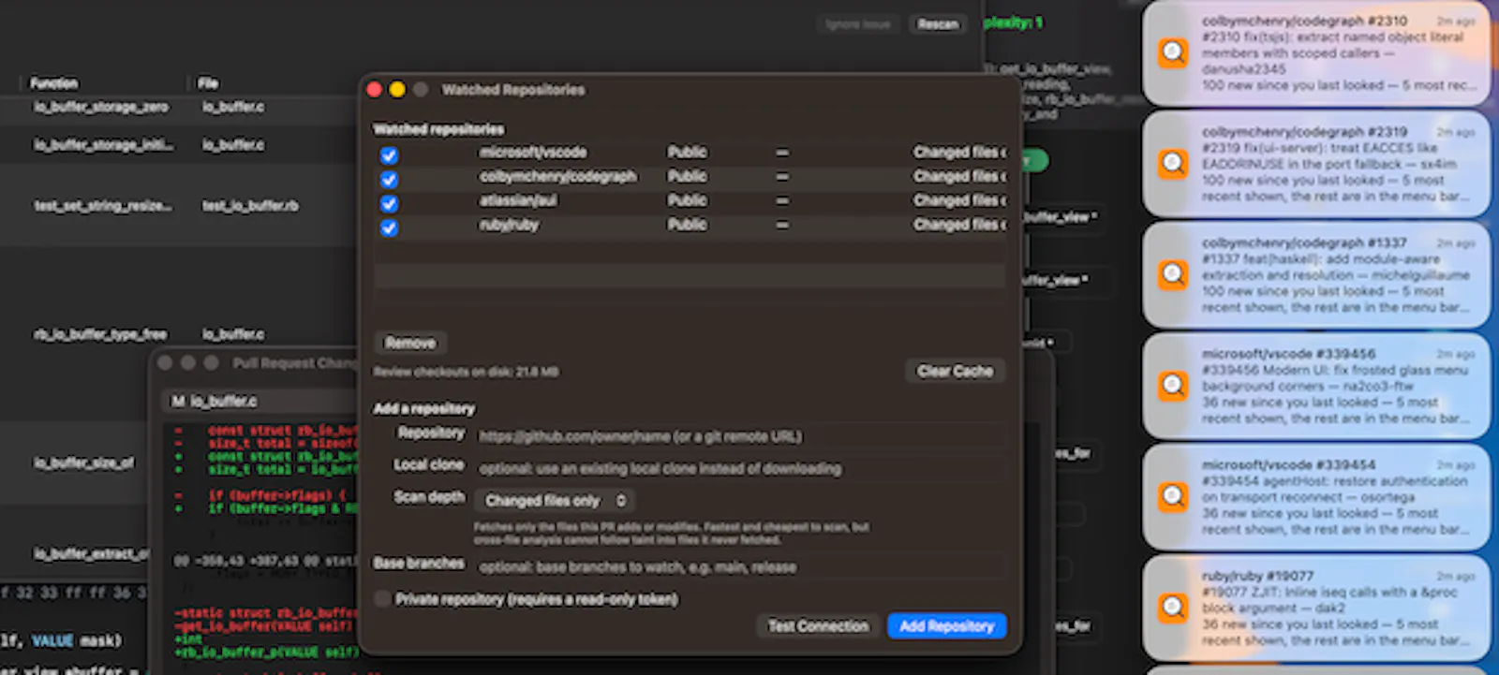
Task: Select the atlassian/aui name in Watched repositories list
Action: click(518, 201)
